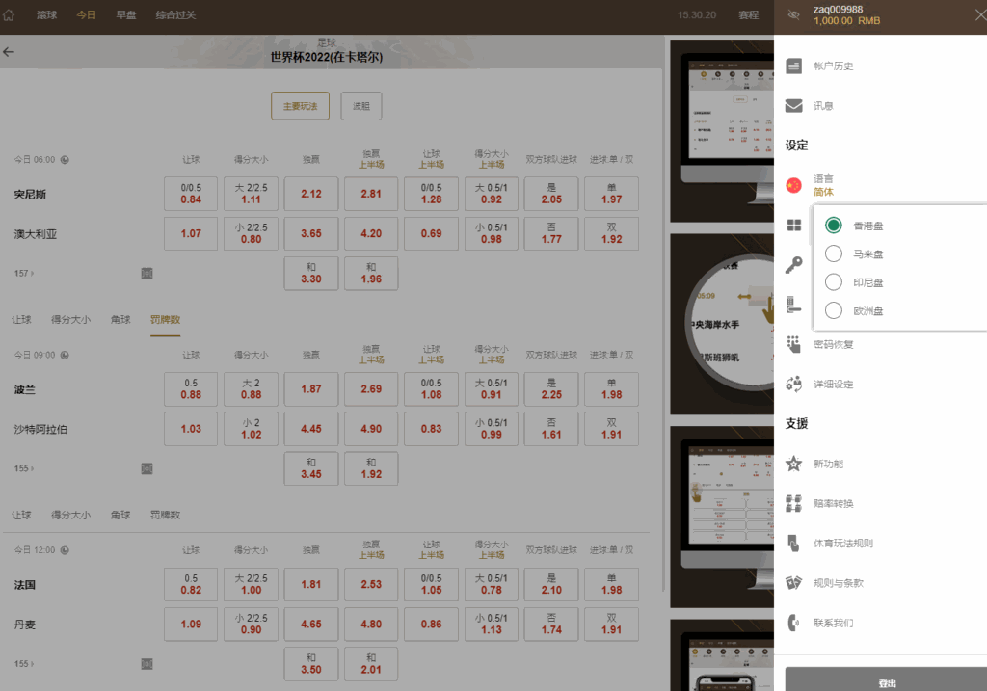Switch to the 早盘 tab

(x=125, y=15)
